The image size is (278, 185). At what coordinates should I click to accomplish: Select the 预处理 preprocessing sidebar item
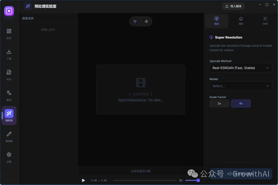tap(9, 116)
